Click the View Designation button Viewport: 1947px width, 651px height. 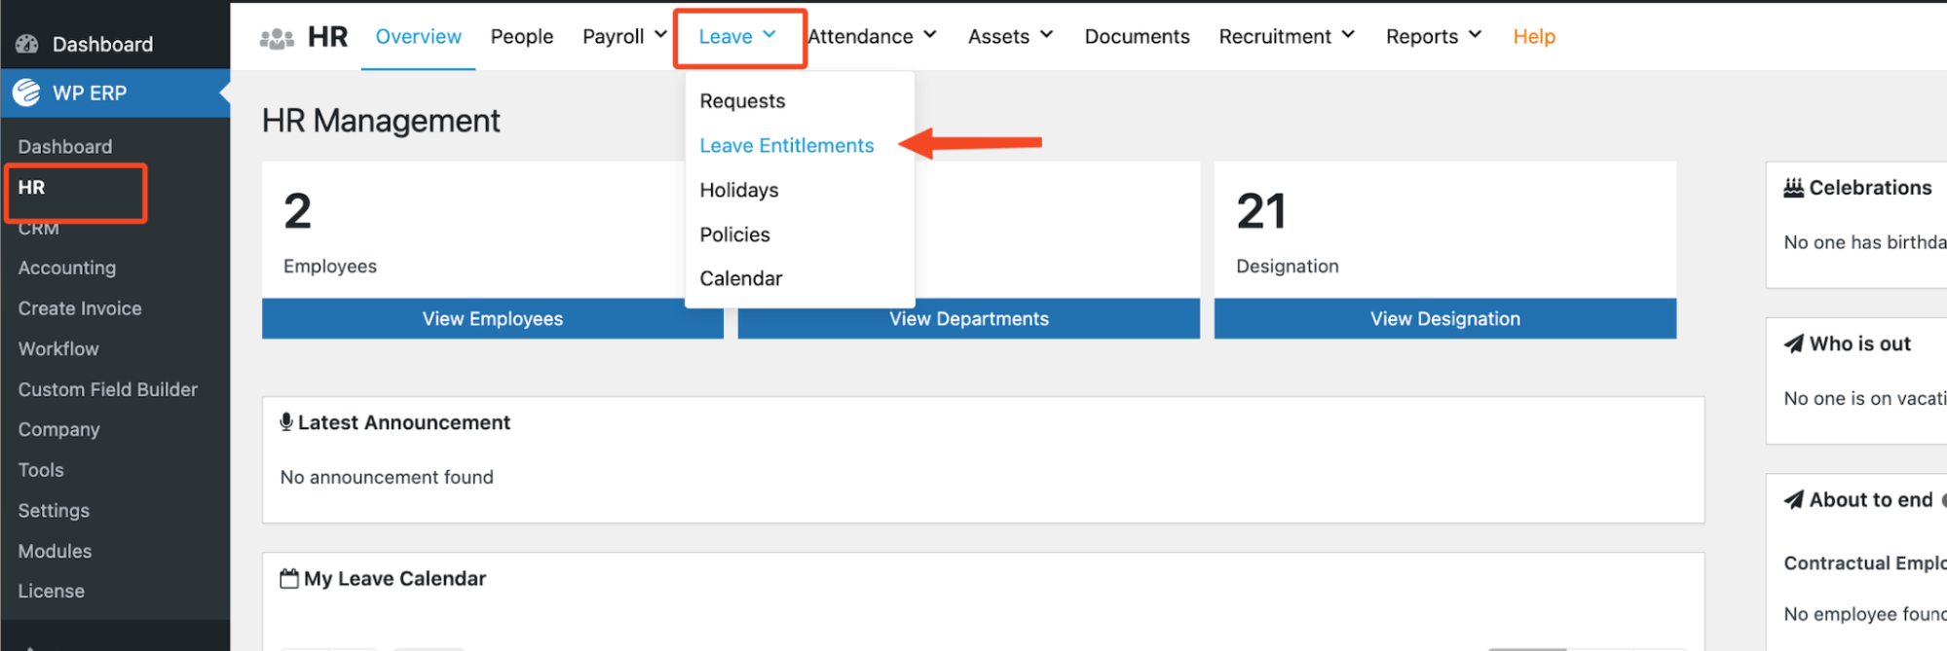tap(1444, 319)
